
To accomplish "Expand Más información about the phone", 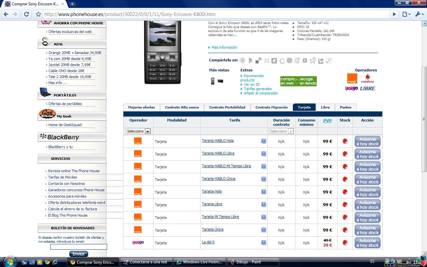I will coord(224,47).
